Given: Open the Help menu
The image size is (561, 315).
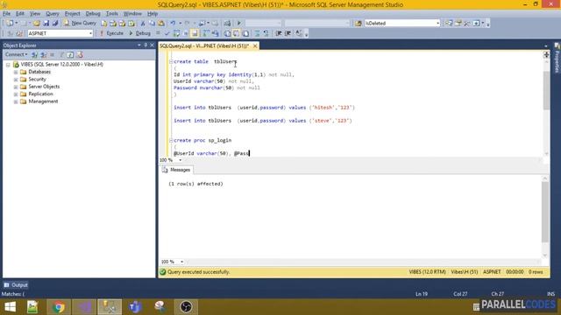Looking at the screenshot, I should [x=153, y=14].
